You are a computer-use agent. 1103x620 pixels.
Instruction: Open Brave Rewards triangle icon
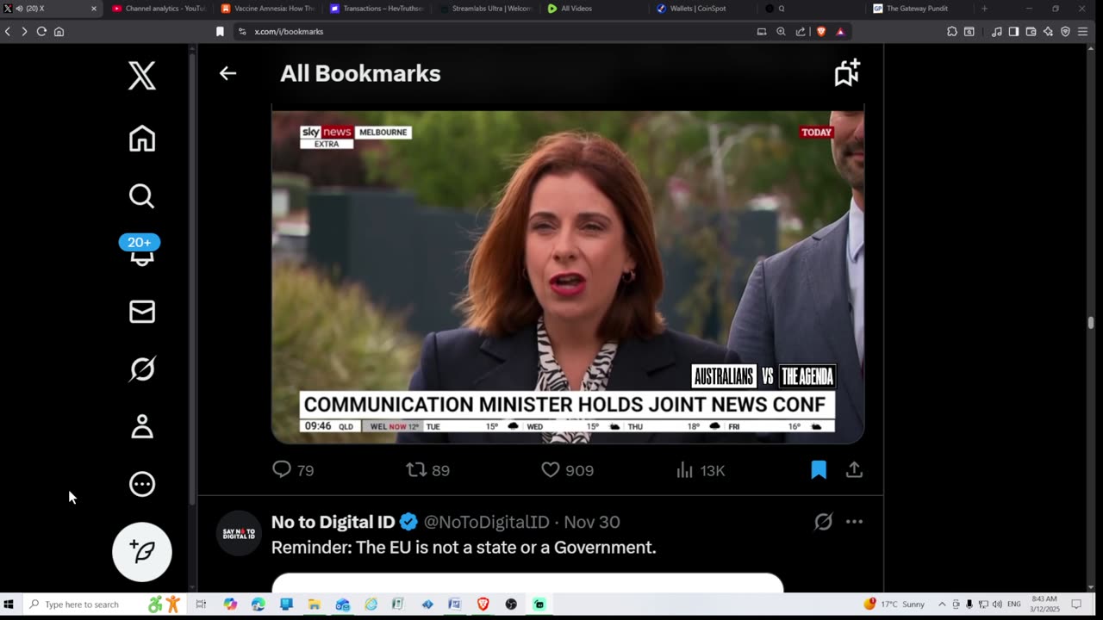click(840, 31)
